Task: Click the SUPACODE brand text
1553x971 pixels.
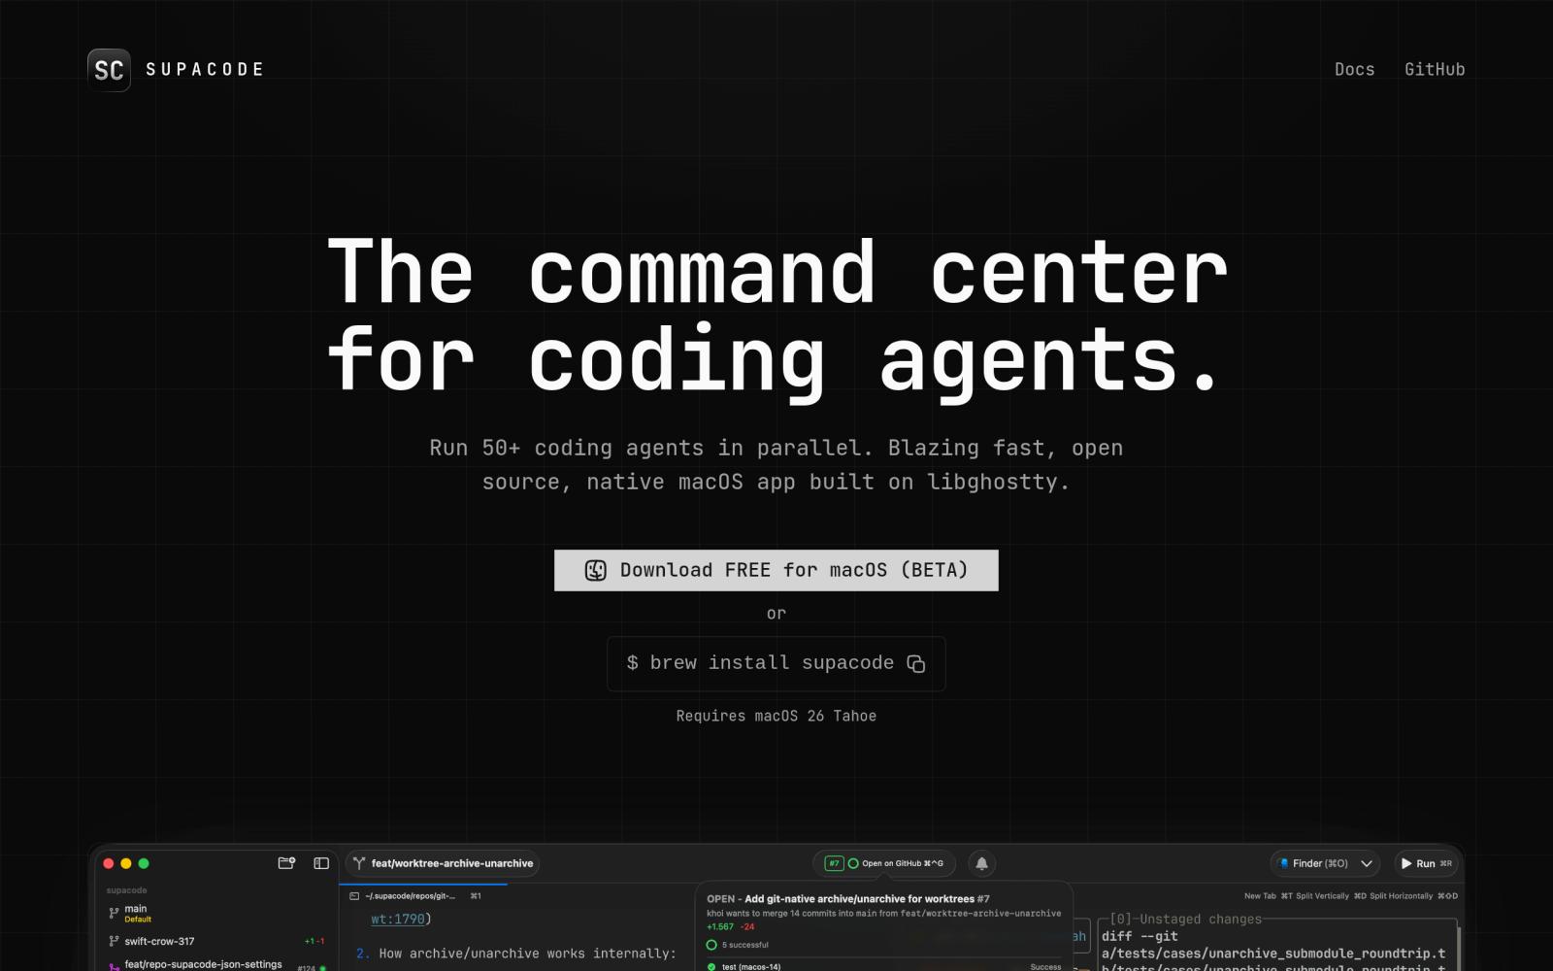Action: (x=205, y=70)
